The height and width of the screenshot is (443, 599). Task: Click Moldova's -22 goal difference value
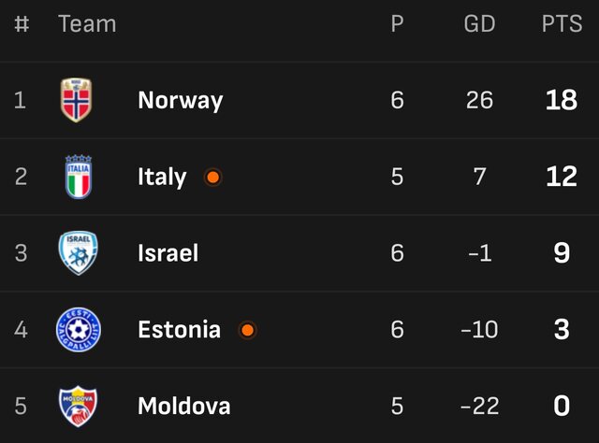(479, 406)
